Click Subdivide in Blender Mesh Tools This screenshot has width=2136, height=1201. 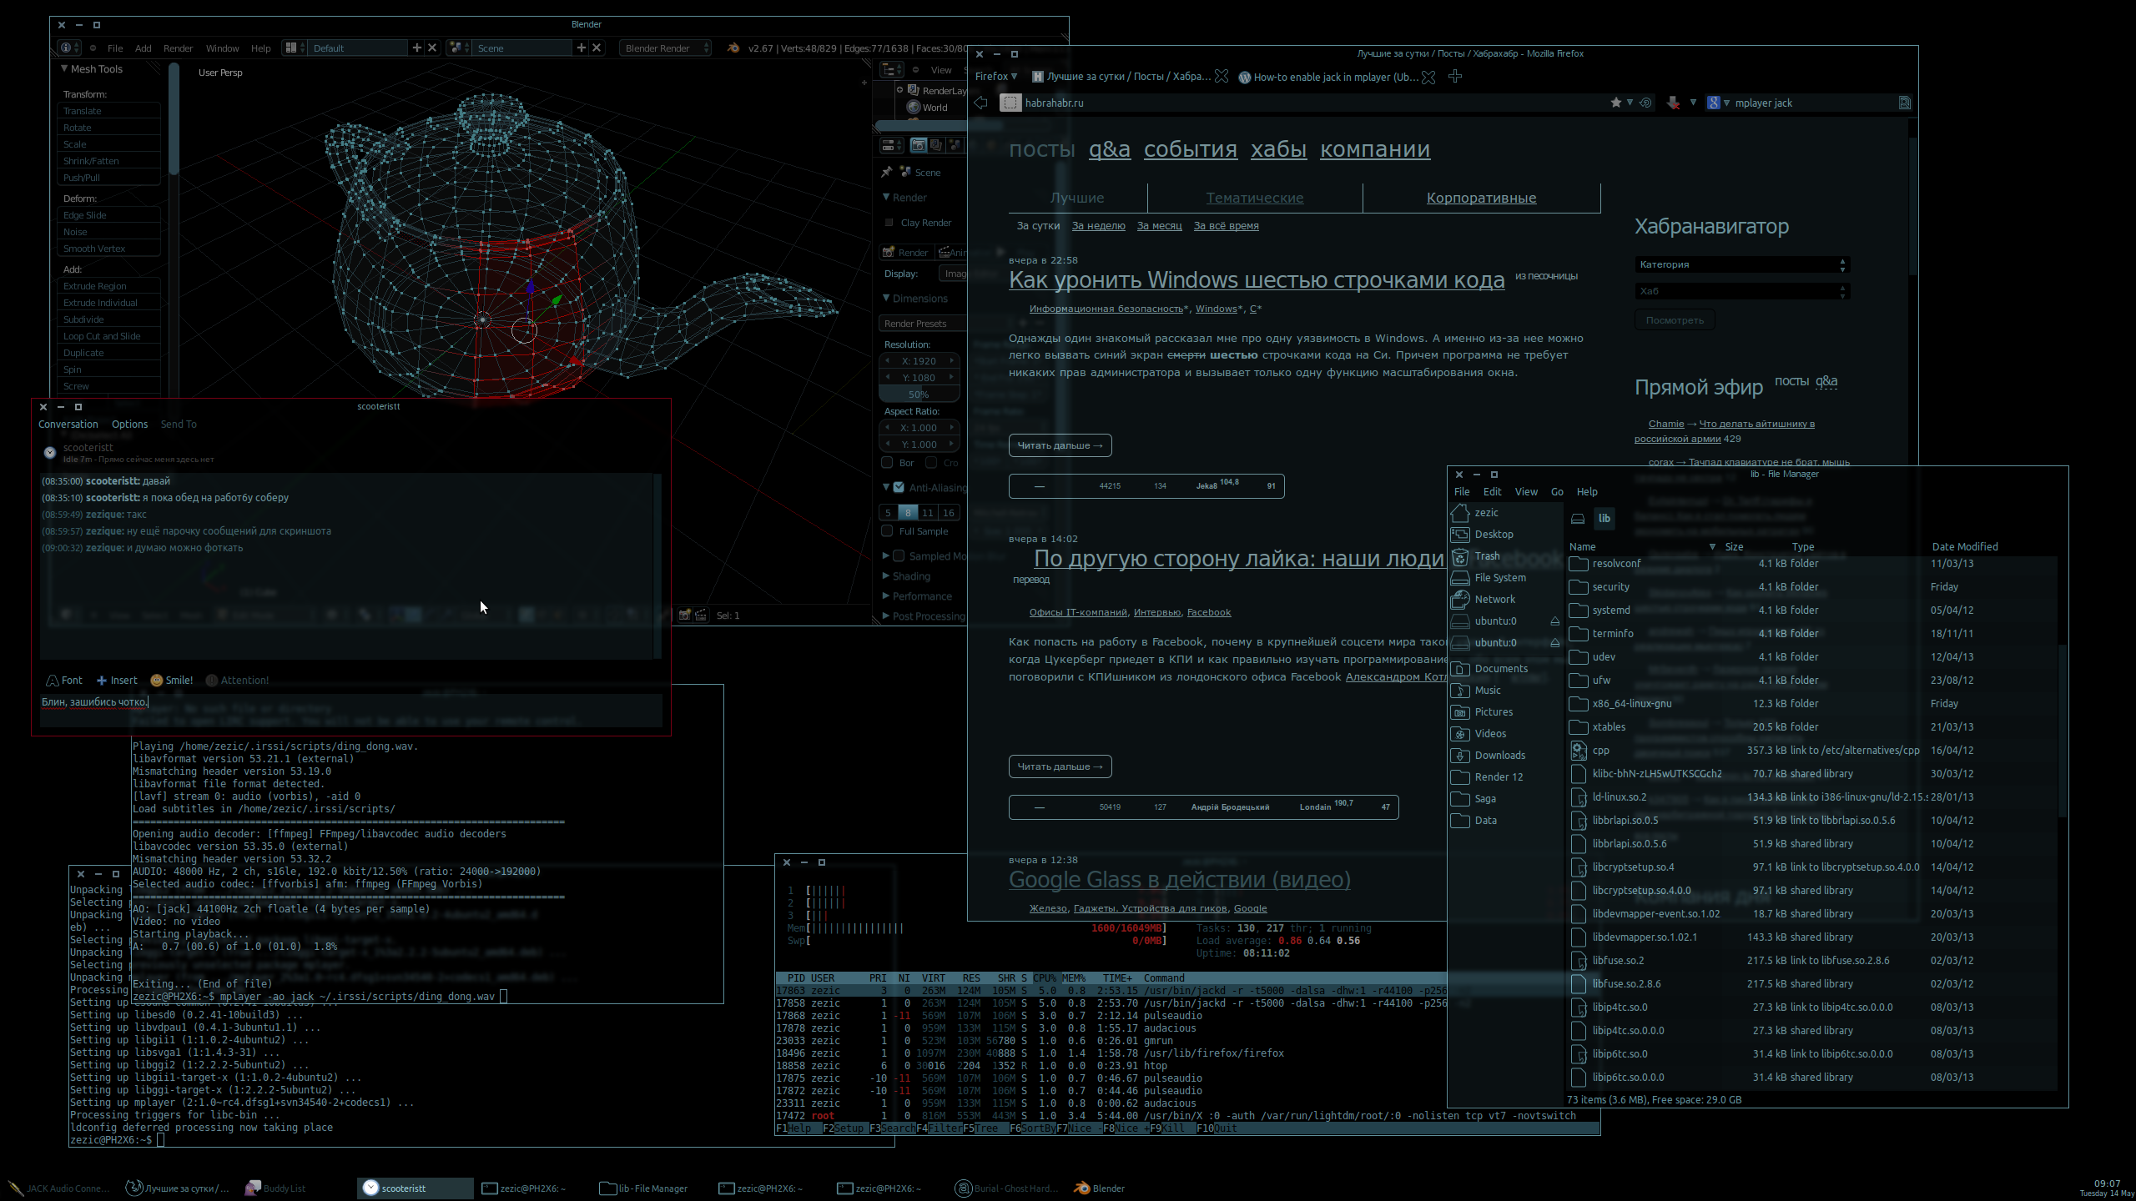tap(109, 319)
